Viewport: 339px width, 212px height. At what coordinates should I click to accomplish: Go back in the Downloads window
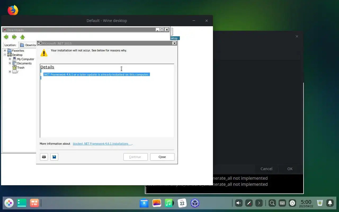point(6,37)
